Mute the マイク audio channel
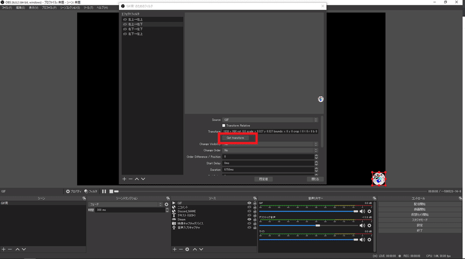Image resolution: width=465 pixels, height=259 pixels. pyautogui.click(x=362, y=240)
